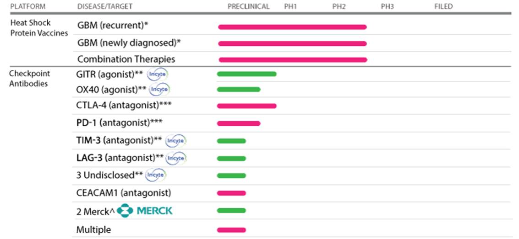Open the Incyte logo next to LAG-3 (antagonist)
Image resolution: width=519 pixels, height=239 pixels.
coord(176,158)
